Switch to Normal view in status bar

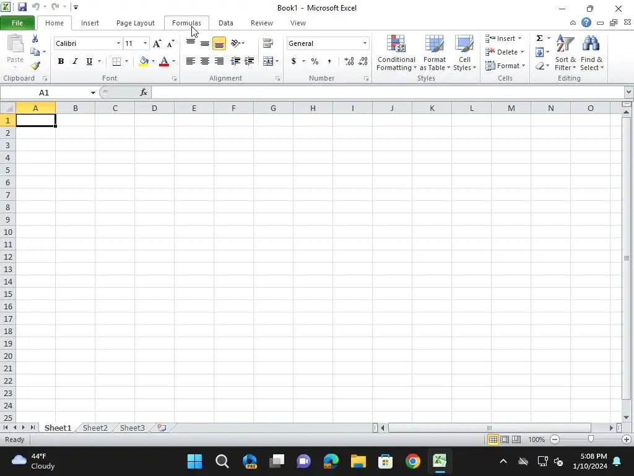[493, 439]
